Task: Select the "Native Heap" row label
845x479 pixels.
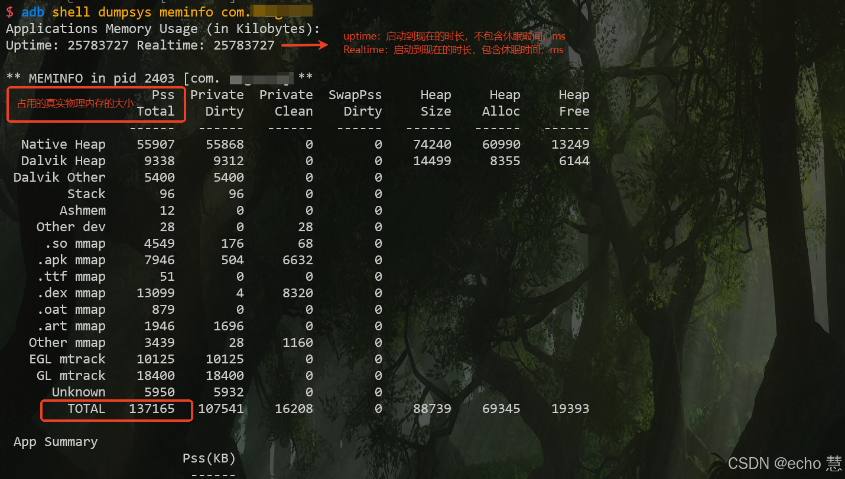Action: coord(63,144)
